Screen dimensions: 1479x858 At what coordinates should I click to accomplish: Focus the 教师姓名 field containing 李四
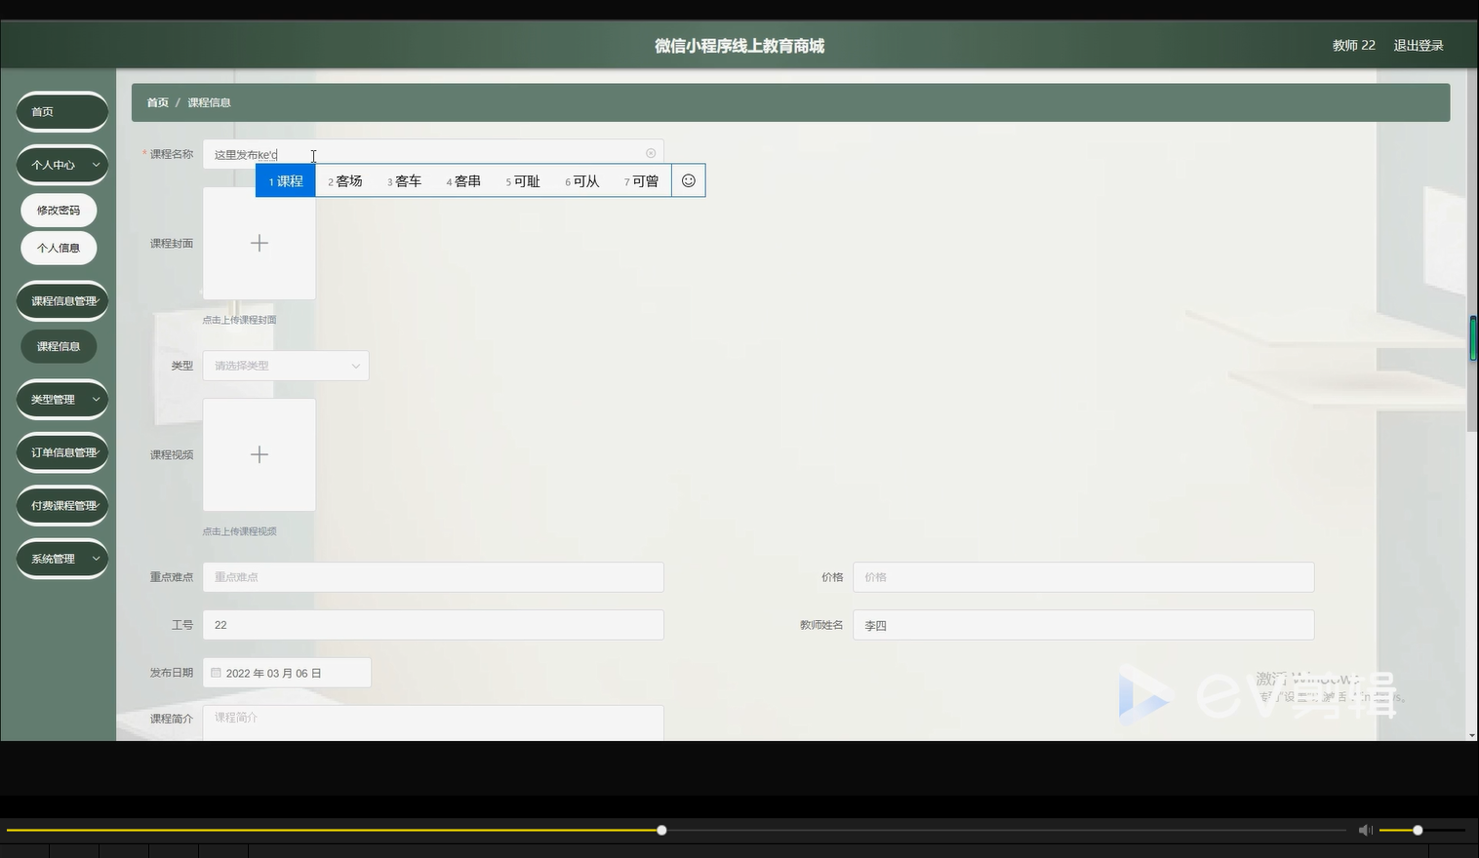(1084, 625)
